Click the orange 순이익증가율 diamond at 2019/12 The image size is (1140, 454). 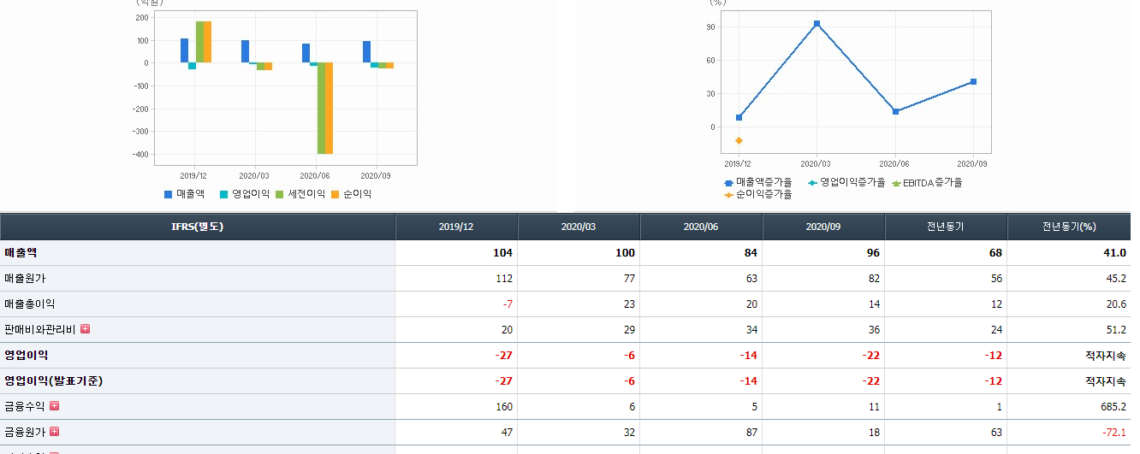[739, 140]
